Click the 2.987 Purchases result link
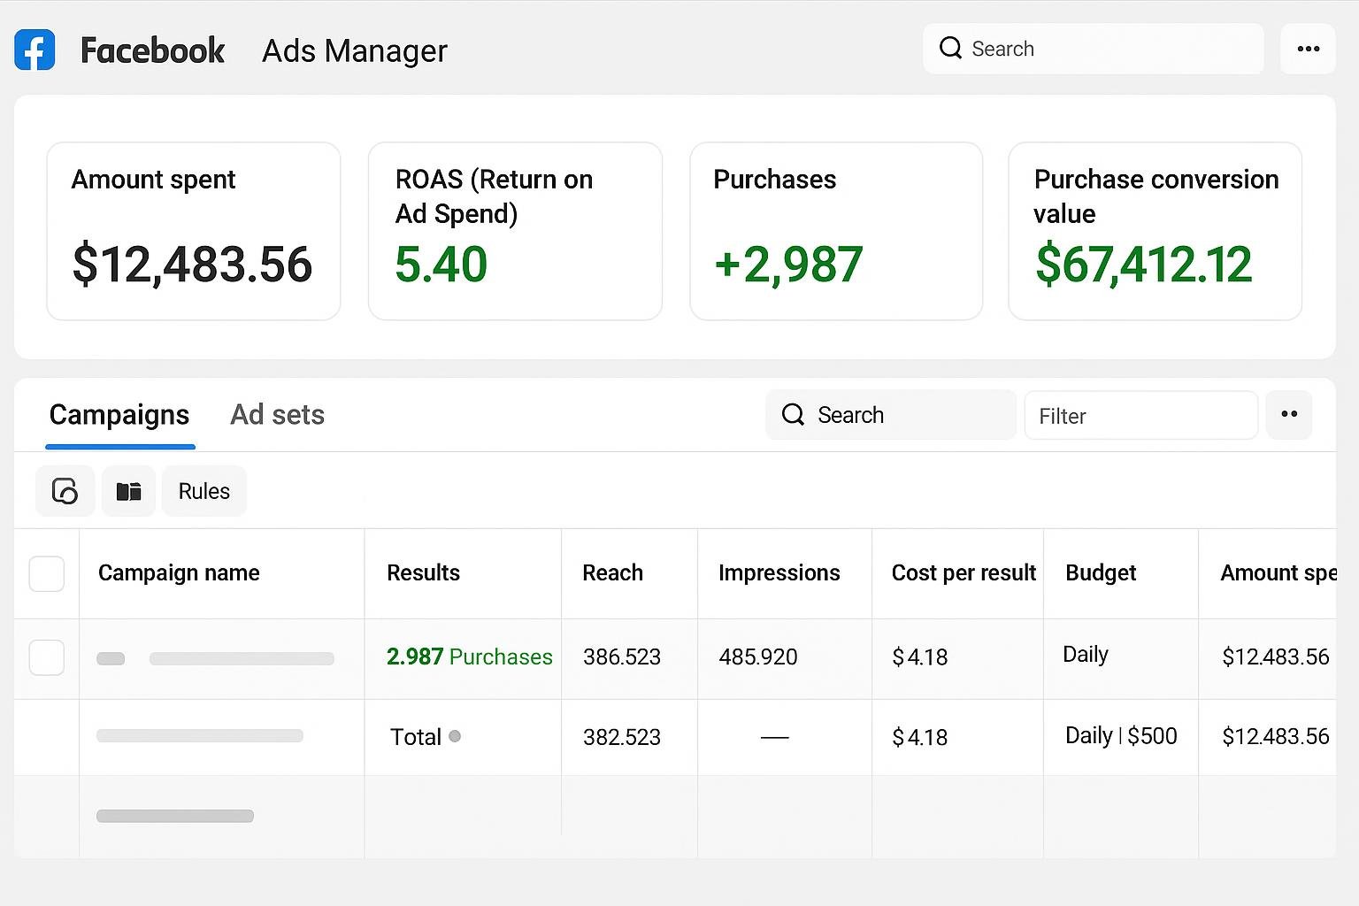1359x906 pixels. coord(469,656)
